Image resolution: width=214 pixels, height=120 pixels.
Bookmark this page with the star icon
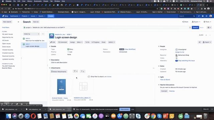[157, 9]
